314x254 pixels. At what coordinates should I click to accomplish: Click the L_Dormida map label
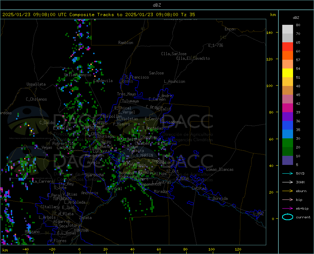click(218, 198)
